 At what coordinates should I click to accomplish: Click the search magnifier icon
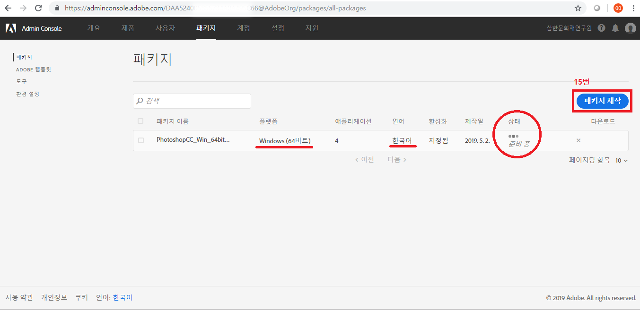pyautogui.click(x=140, y=101)
